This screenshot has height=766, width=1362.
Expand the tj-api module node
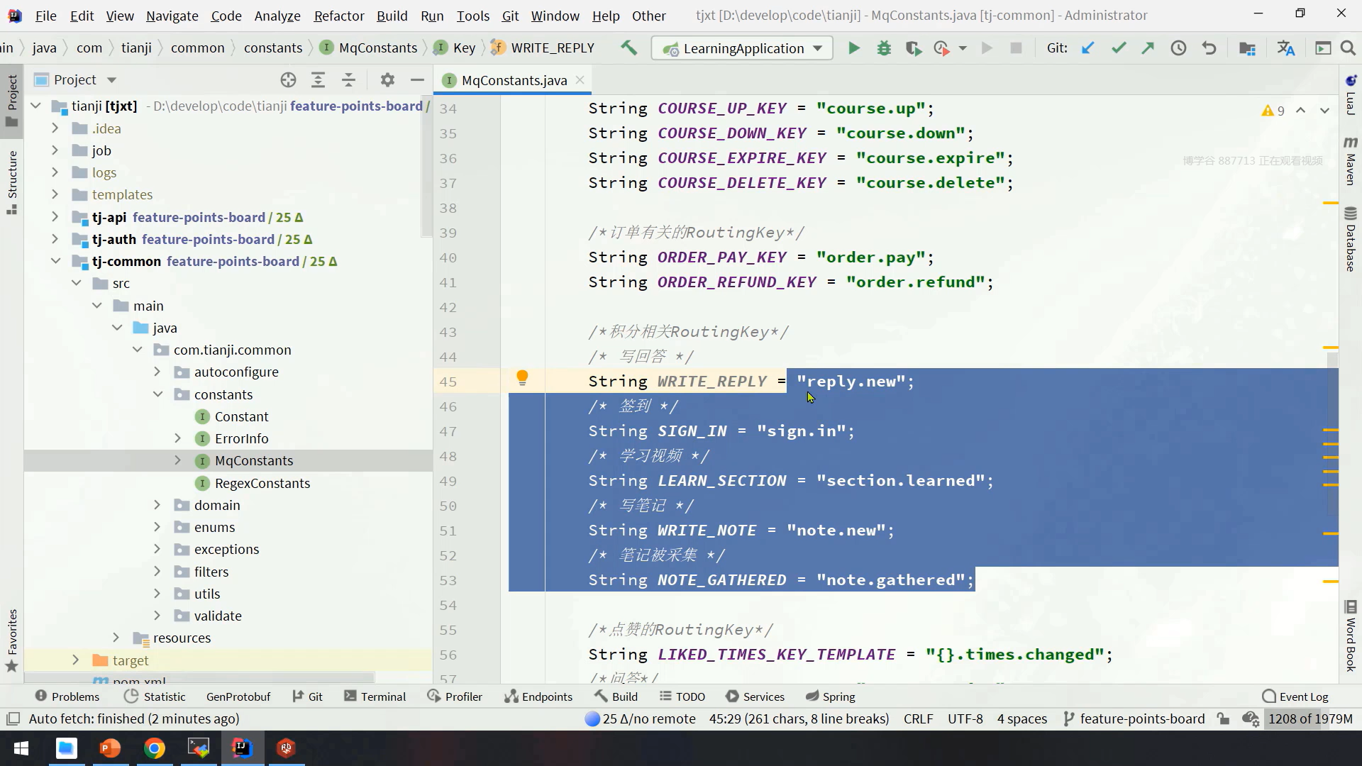click(55, 217)
